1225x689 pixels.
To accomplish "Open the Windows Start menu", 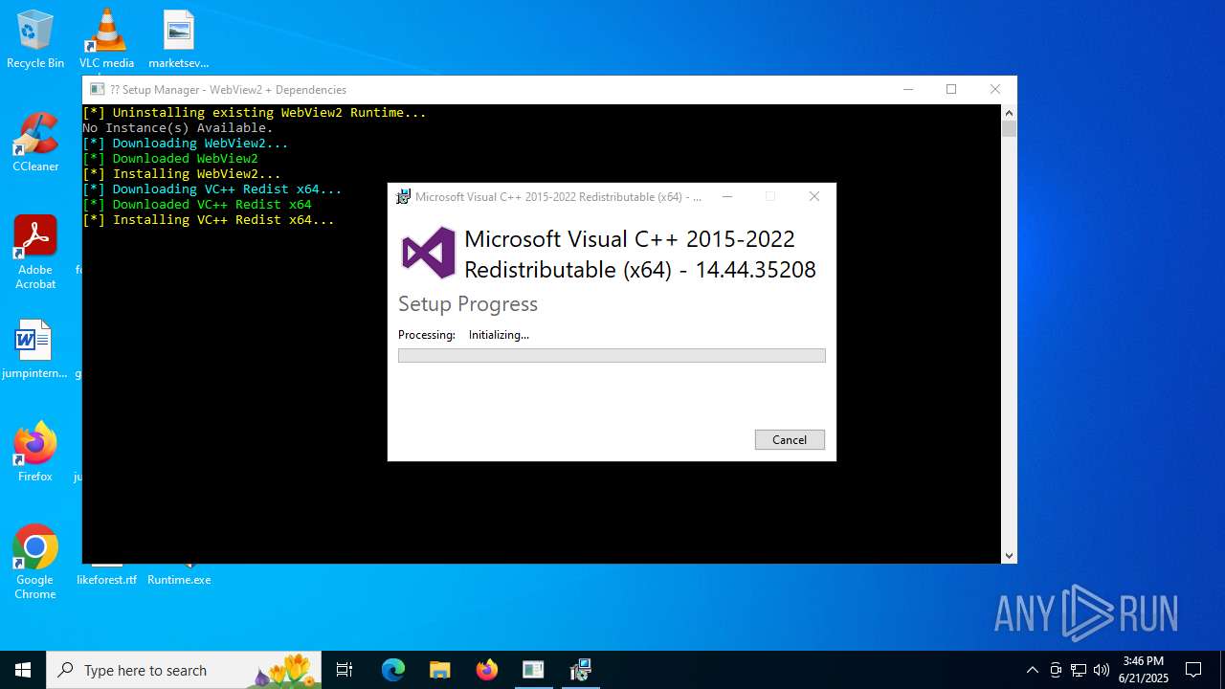I will (x=23, y=670).
